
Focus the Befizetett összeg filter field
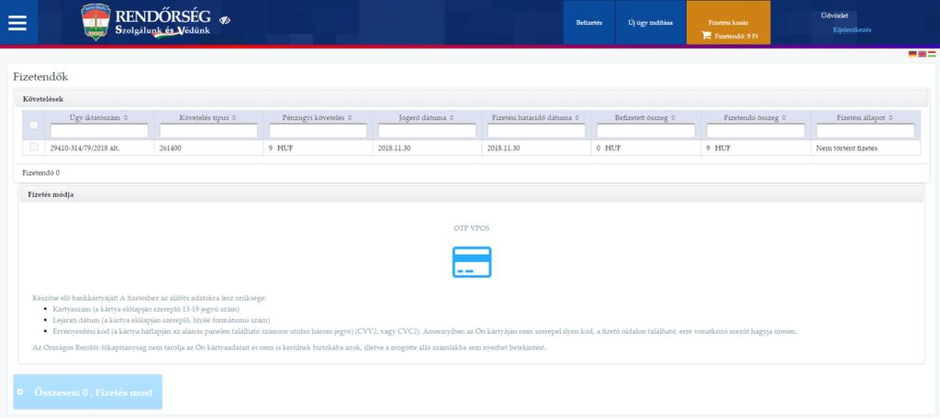coord(645,130)
